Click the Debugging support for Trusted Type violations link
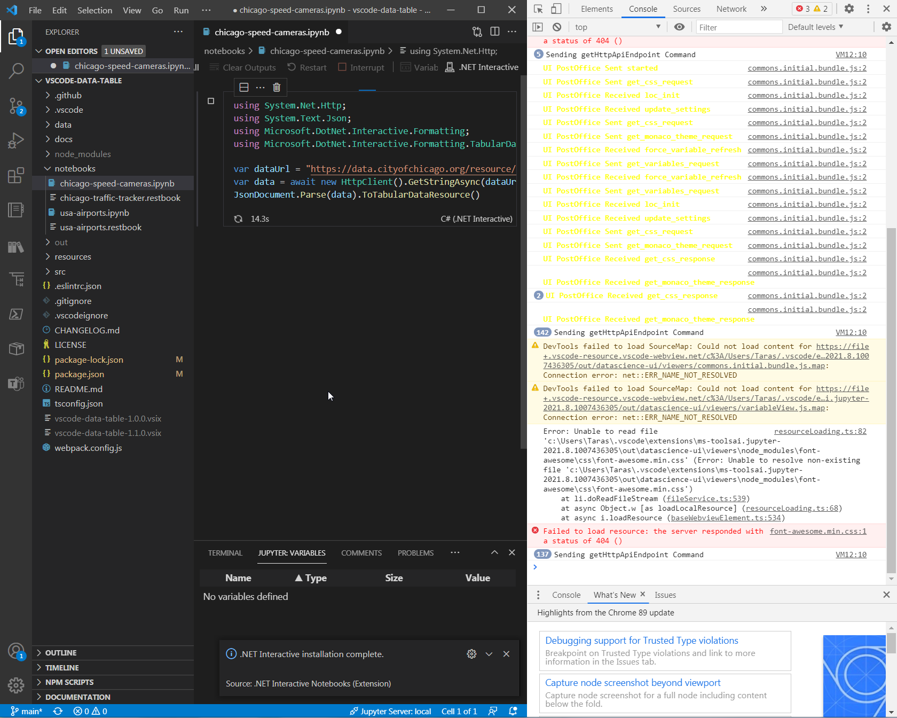The width and height of the screenshot is (897, 718). click(641, 640)
